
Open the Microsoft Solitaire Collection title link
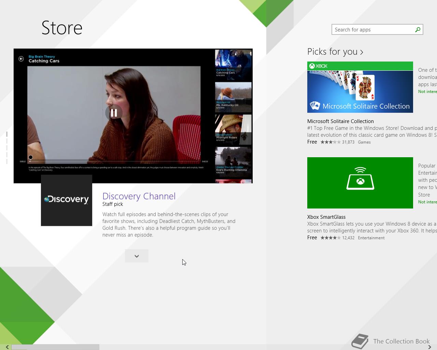(340, 121)
